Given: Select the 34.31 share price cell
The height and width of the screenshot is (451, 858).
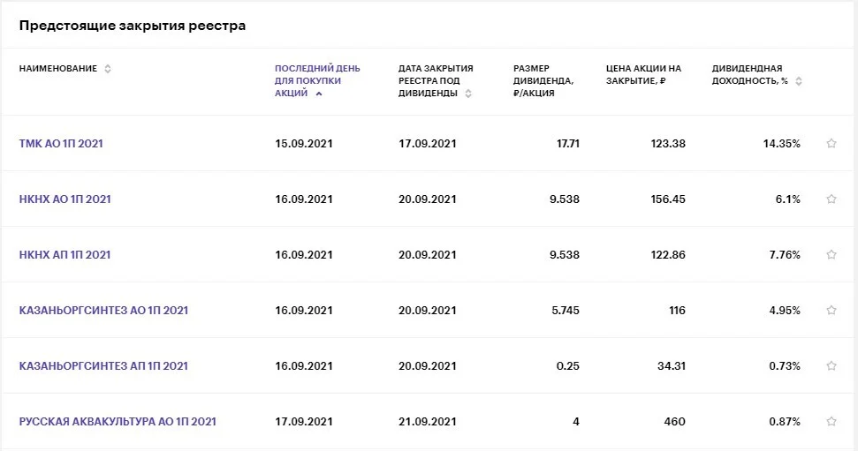Looking at the screenshot, I should point(672,366).
